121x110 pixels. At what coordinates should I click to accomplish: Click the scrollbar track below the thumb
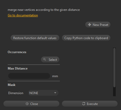114,92
